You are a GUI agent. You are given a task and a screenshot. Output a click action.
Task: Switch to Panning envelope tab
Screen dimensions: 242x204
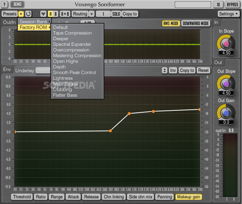(164, 197)
